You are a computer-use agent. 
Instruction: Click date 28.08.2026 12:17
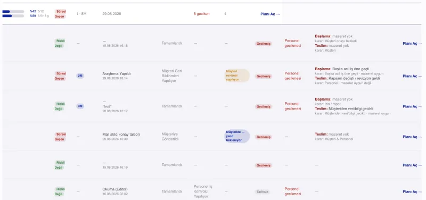click(115, 111)
